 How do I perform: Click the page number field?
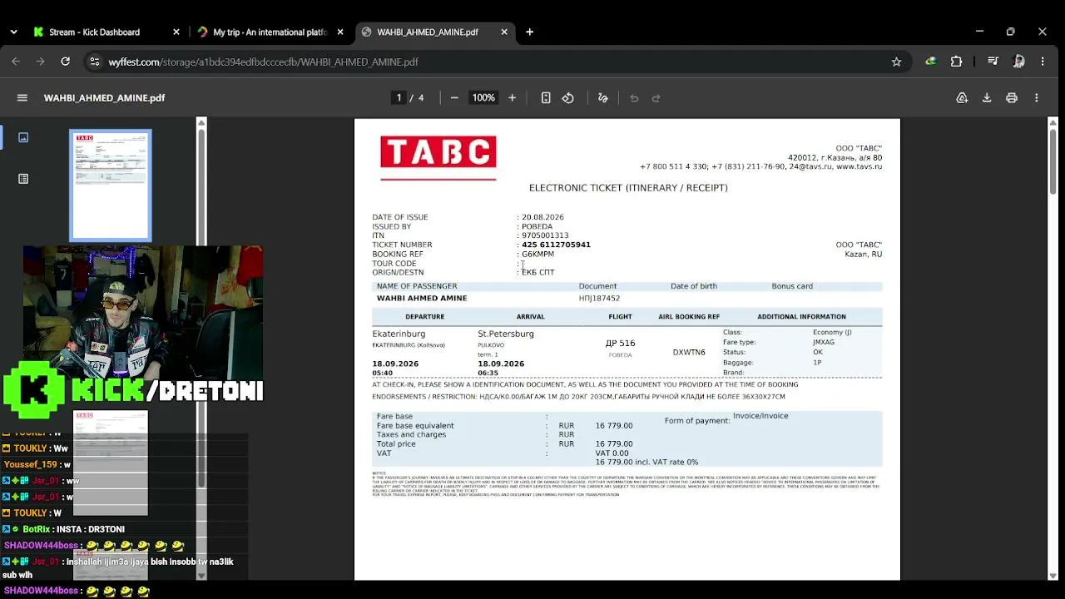point(399,97)
